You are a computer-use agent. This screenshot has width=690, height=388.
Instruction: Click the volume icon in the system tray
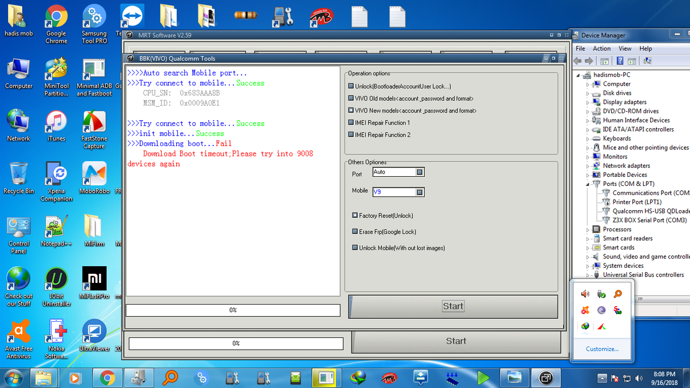tap(639, 378)
